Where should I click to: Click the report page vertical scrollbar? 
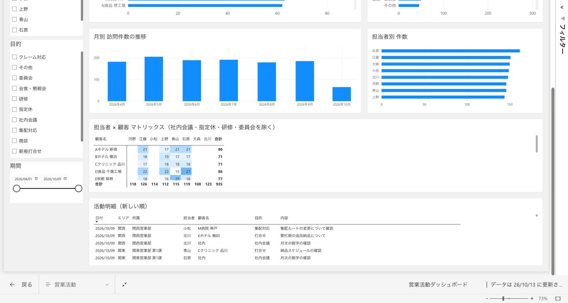(x=553, y=181)
